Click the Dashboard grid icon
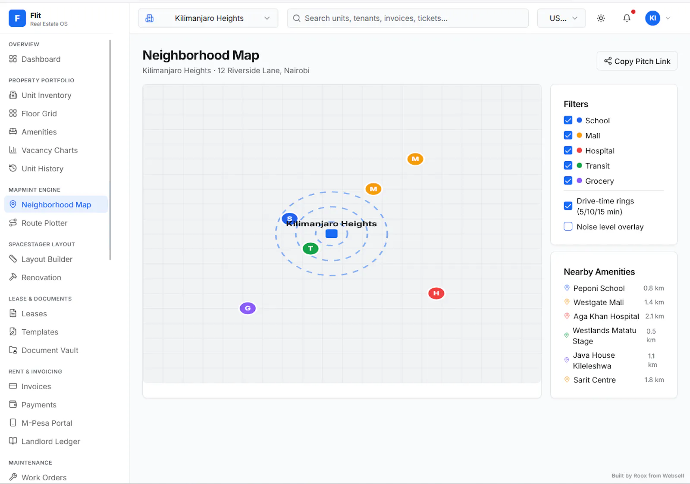690x484 pixels. point(13,59)
